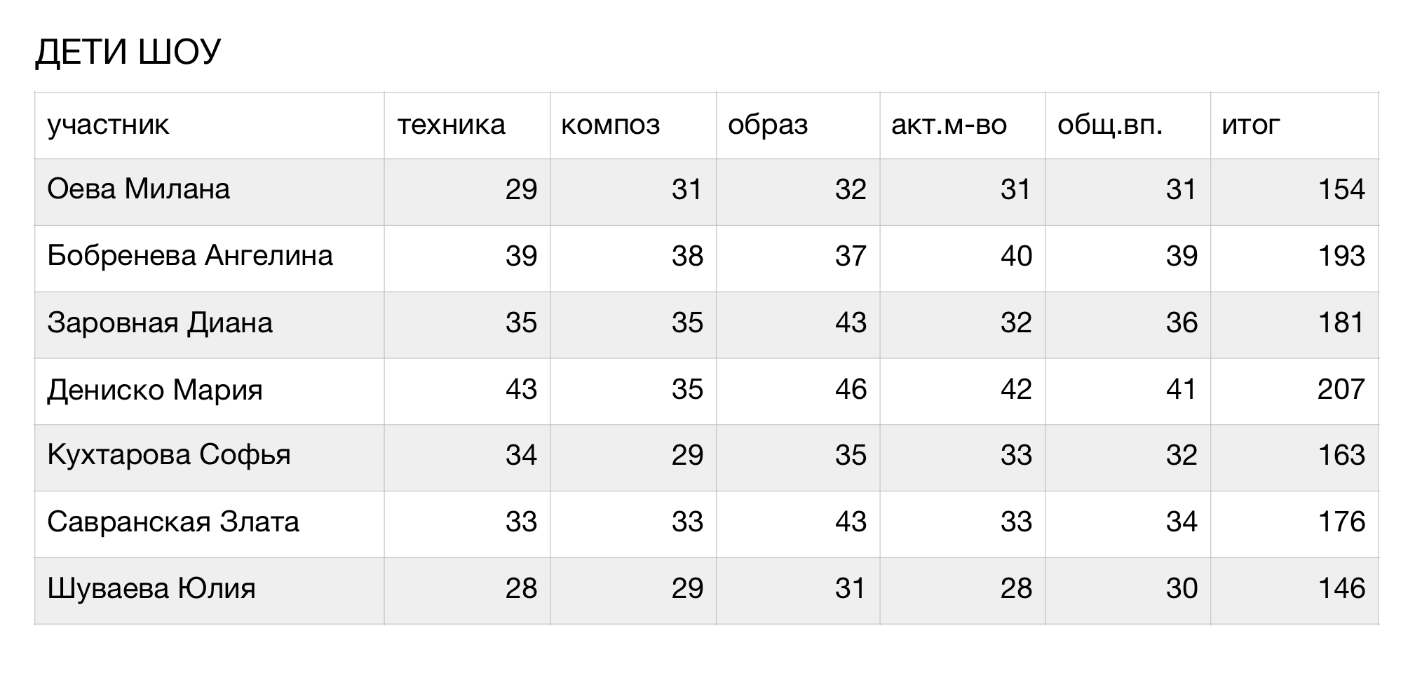Screen dimensions: 1415x680
Task: Click the ДЕТИ ШОУ table title
Action: (128, 53)
